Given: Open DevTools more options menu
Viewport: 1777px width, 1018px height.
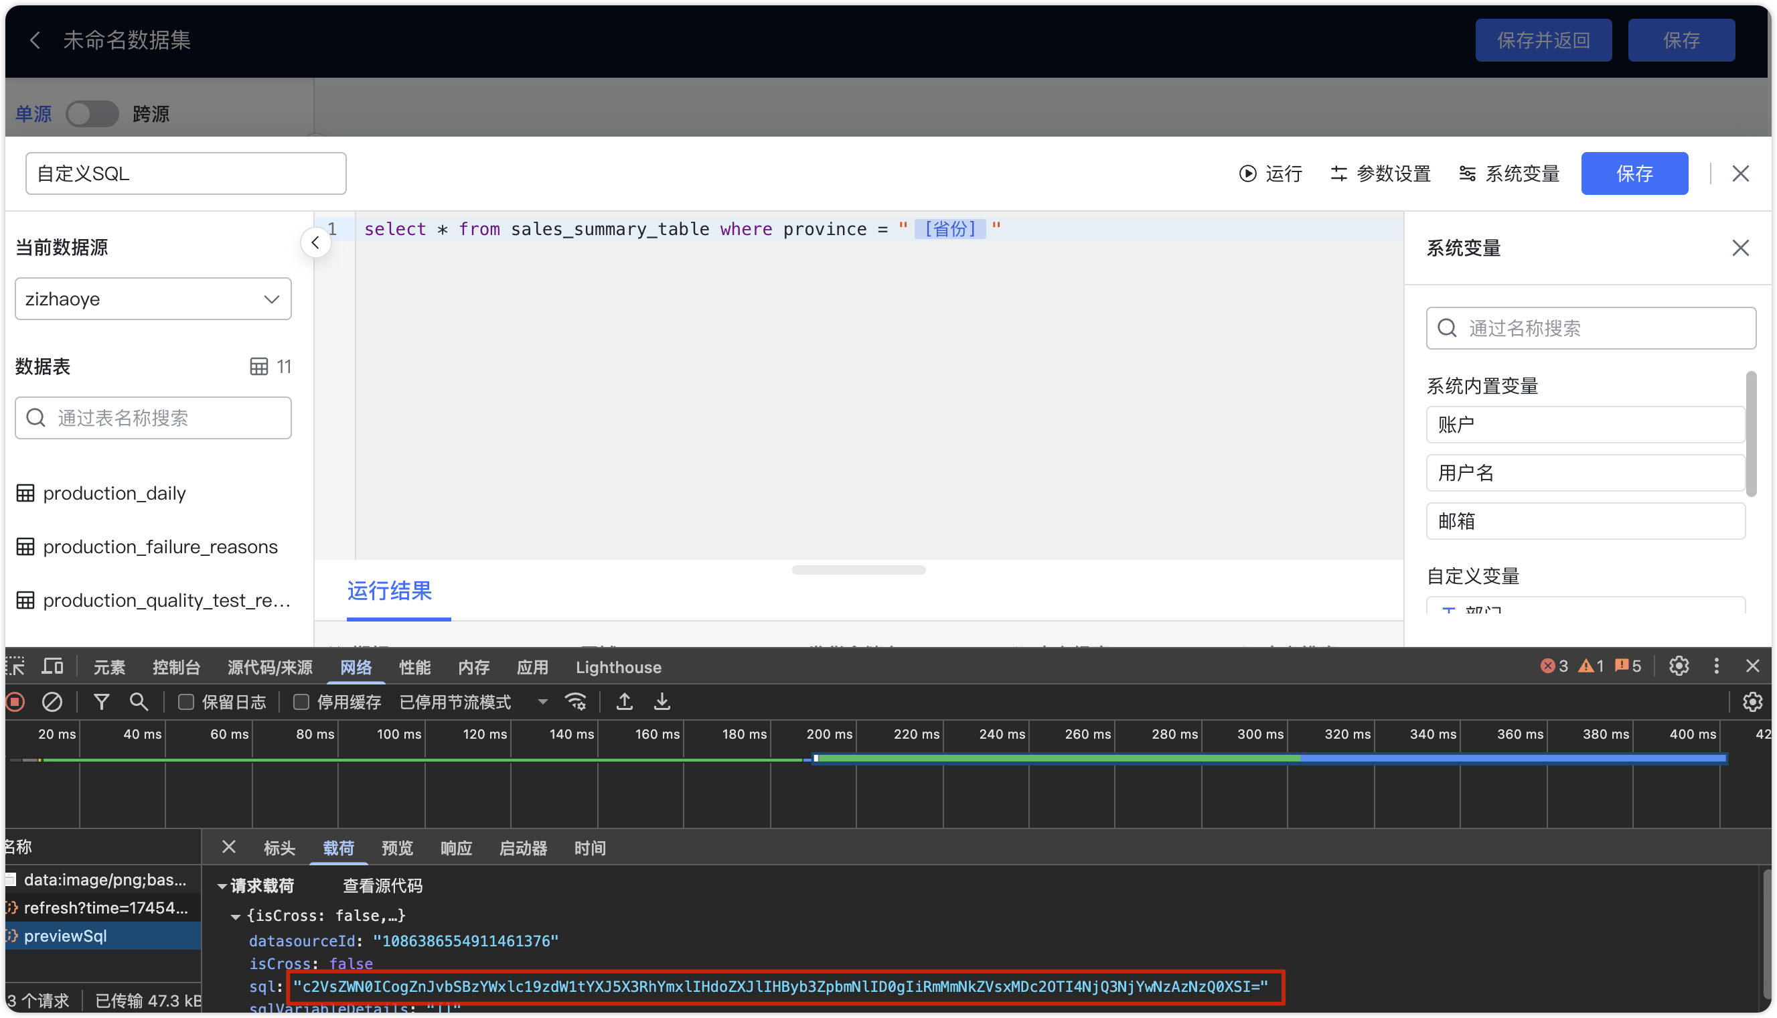Looking at the screenshot, I should pos(1715,666).
